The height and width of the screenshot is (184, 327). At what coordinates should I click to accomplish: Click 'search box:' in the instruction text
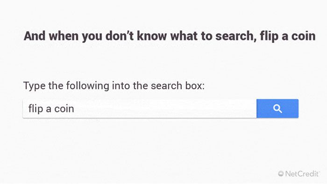tap(178, 85)
